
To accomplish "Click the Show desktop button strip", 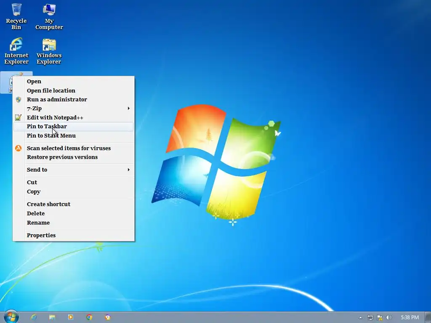I will [x=428, y=317].
